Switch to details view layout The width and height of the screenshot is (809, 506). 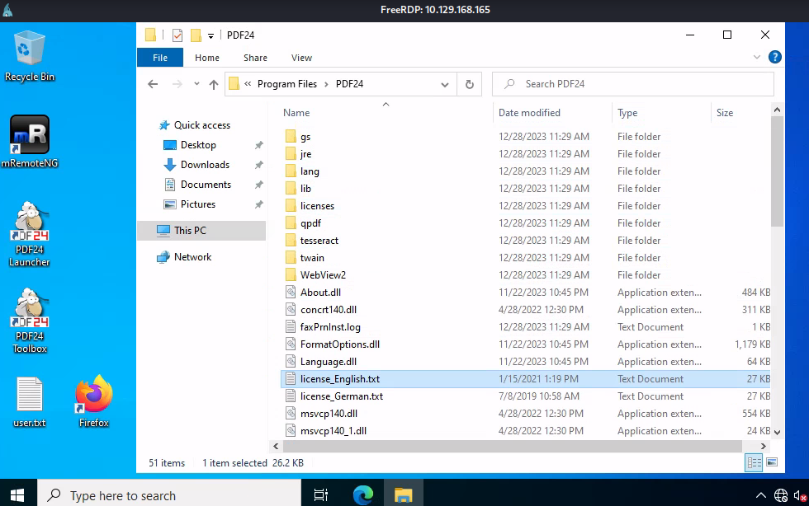[x=754, y=463]
